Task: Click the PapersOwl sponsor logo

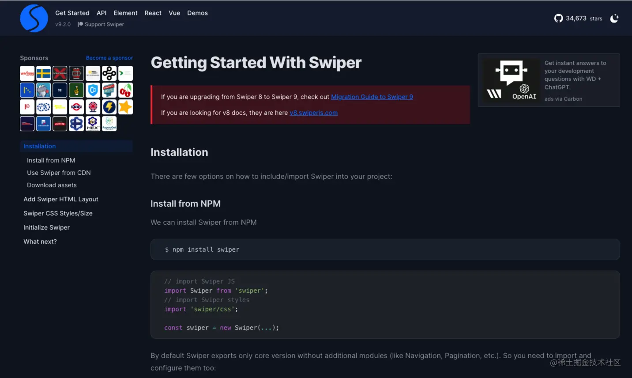Action: (109, 124)
